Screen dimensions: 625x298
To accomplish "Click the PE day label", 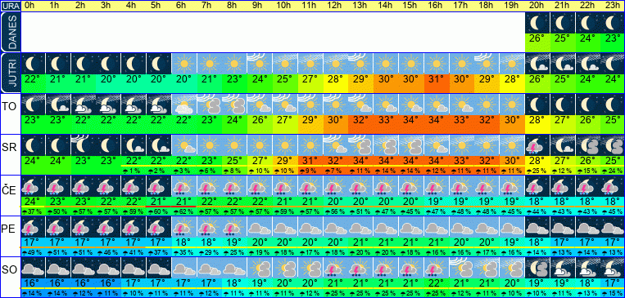I will click(x=8, y=229).
